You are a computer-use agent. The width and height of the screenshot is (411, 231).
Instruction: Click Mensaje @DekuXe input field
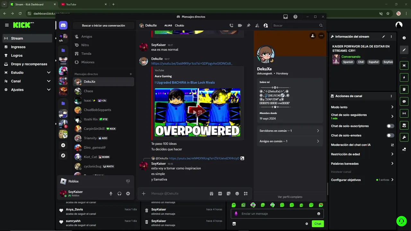178,193
